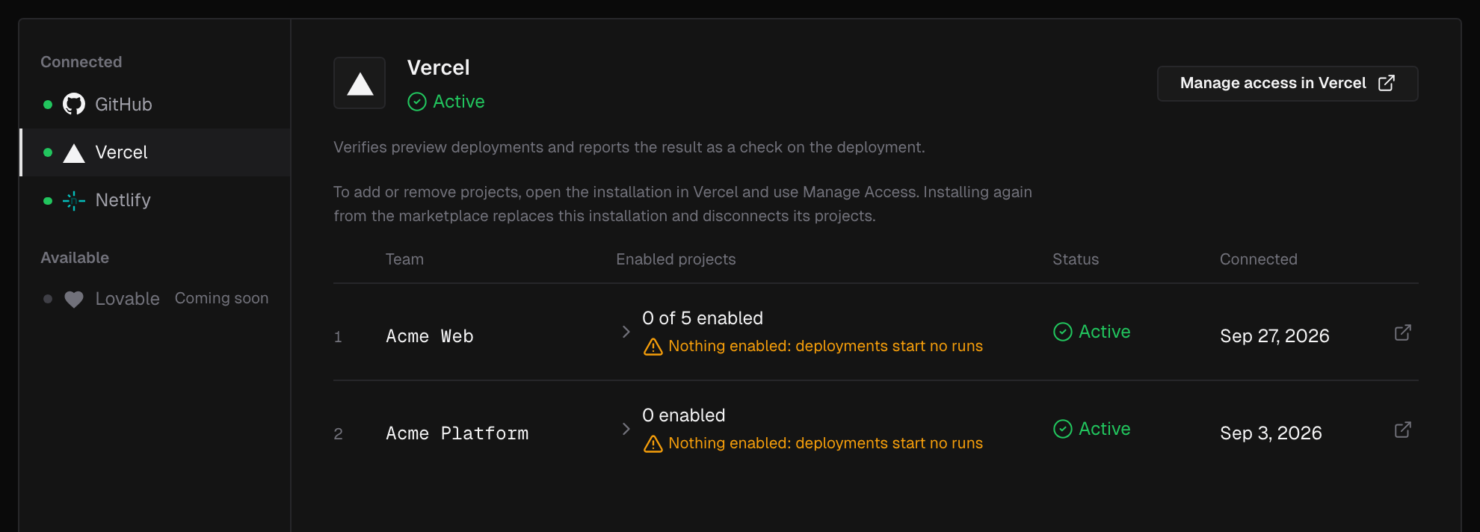Click the green status dot beside GitHub
This screenshot has width=1480, height=532.
[x=48, y=105]
